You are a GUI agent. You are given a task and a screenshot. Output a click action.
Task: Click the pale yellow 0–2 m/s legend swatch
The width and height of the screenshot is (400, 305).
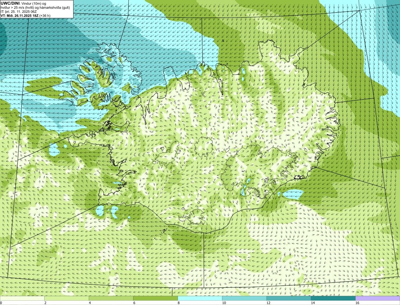point(22,298)
